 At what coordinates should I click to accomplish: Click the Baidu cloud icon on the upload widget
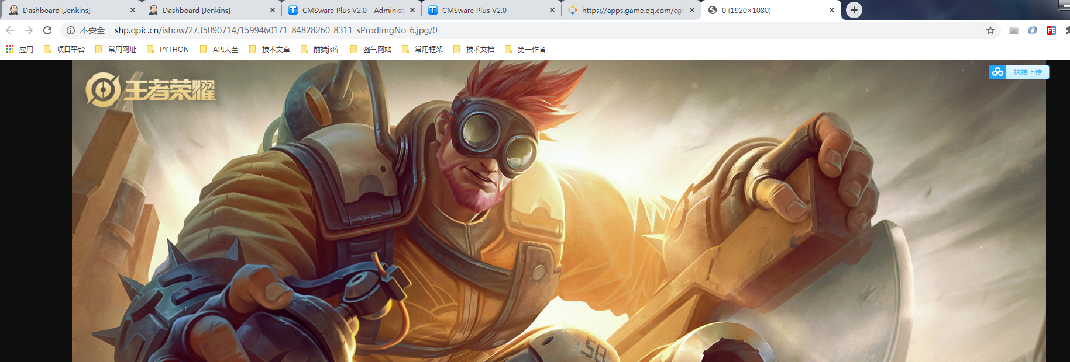tap(997, 72)
